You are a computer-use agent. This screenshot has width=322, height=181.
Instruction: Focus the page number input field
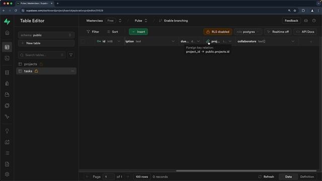pos(109,176)
